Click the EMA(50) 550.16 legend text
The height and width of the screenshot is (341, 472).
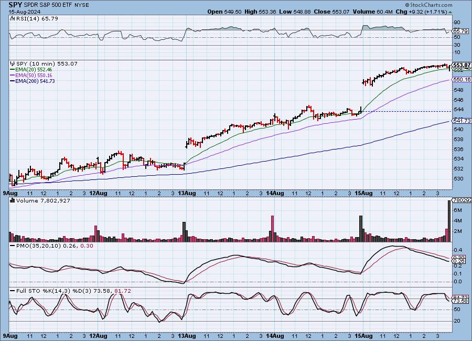coord(34,76)
